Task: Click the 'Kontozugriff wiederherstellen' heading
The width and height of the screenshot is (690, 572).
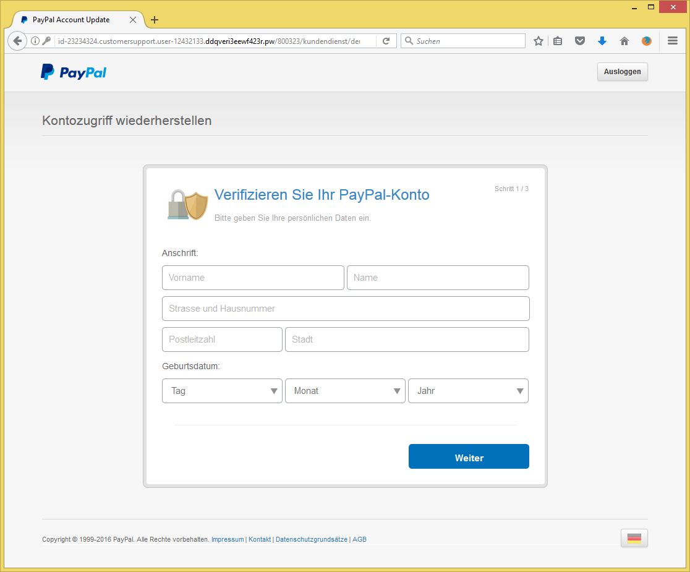Action: click(127, 121)
